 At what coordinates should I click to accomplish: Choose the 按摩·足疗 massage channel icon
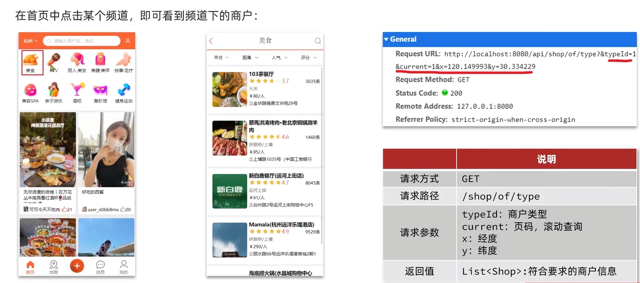[x=124, y=60]
